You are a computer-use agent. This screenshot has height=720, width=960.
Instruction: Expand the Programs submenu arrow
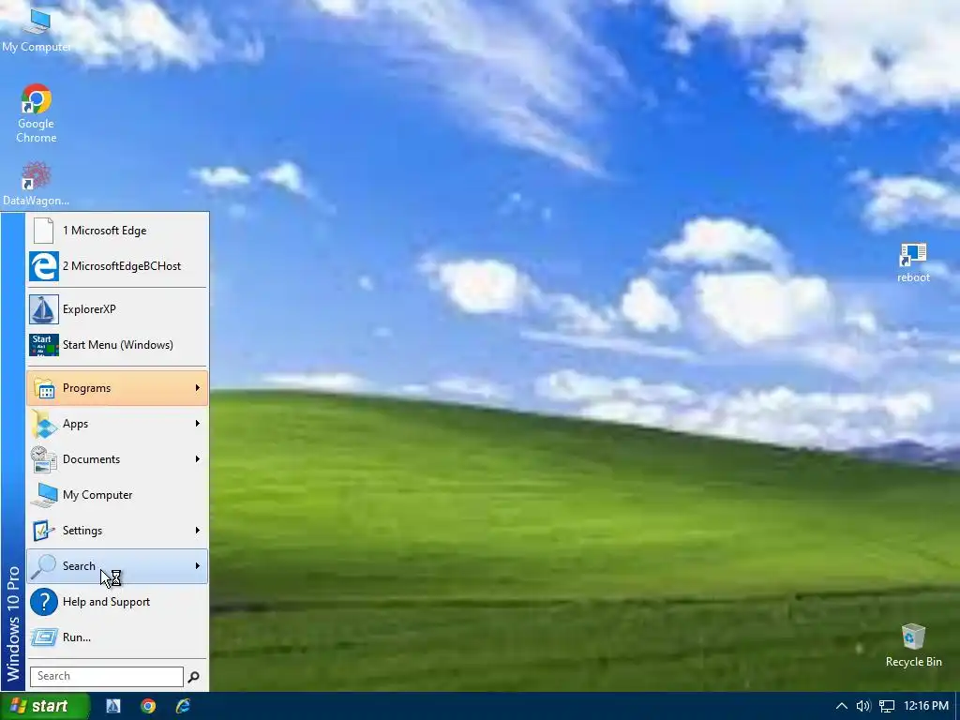pyautogui.click(x=197, y=387)
